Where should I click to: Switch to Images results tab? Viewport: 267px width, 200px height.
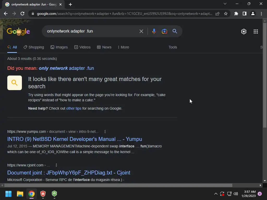59,47
